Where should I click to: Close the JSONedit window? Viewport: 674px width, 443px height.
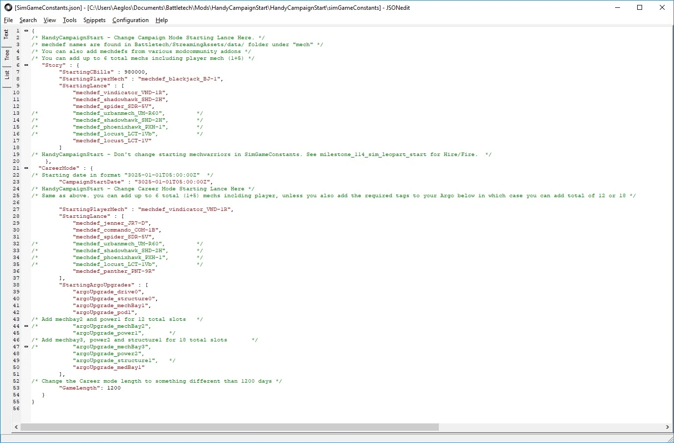pos(662,7)
